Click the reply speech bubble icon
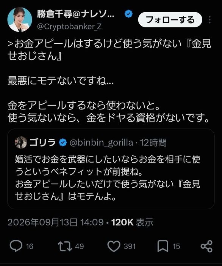Screen dimensions: 222x266 pos(16,246)
